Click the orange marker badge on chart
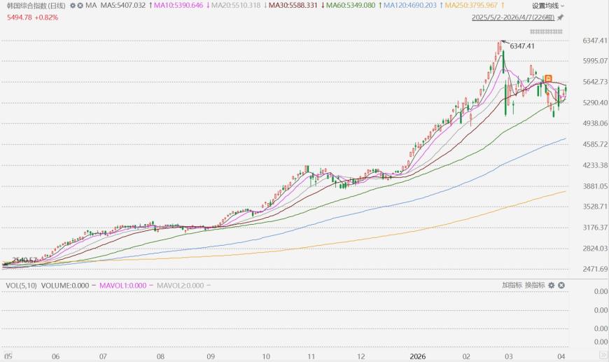Viewport: 609px width, 362px height. [549, 78]
